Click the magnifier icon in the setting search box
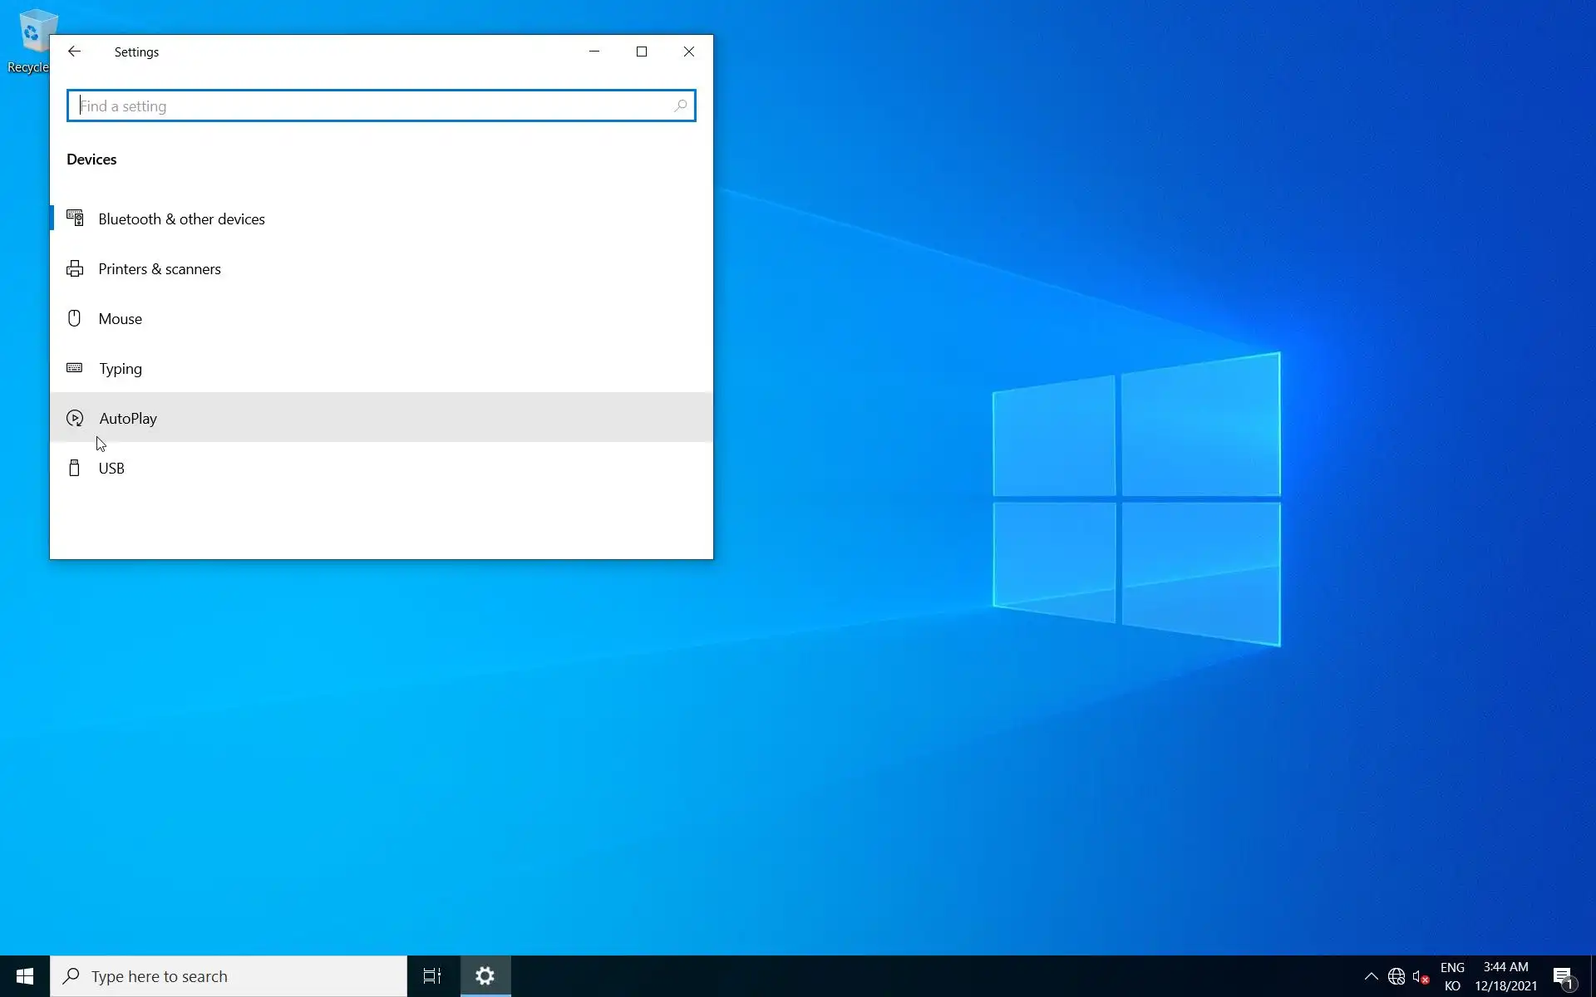This screenshot has height=997, width=1596. [x=680, y=106]
